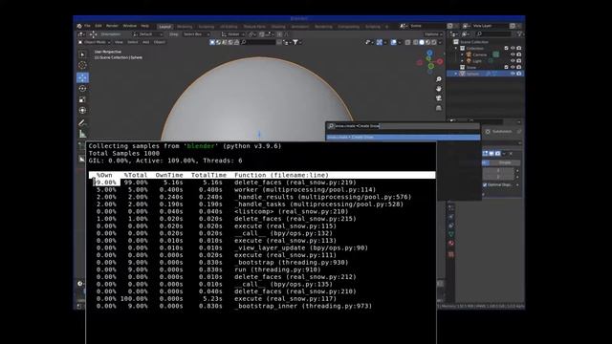The image size is (612, 344).
Task: Click the red X axis gizmo handle
Action: (440, 61)
